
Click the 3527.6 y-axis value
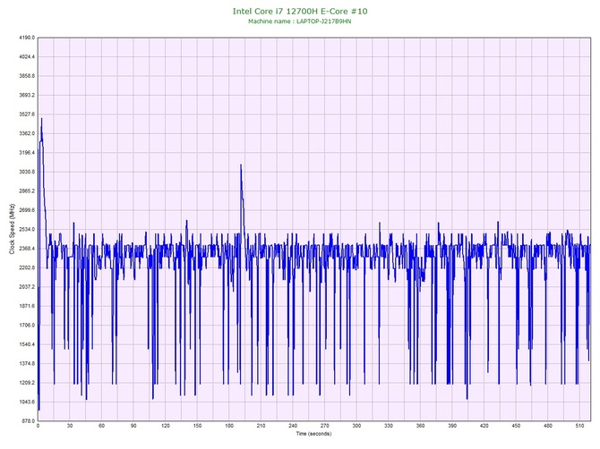[x=27, y=114]
